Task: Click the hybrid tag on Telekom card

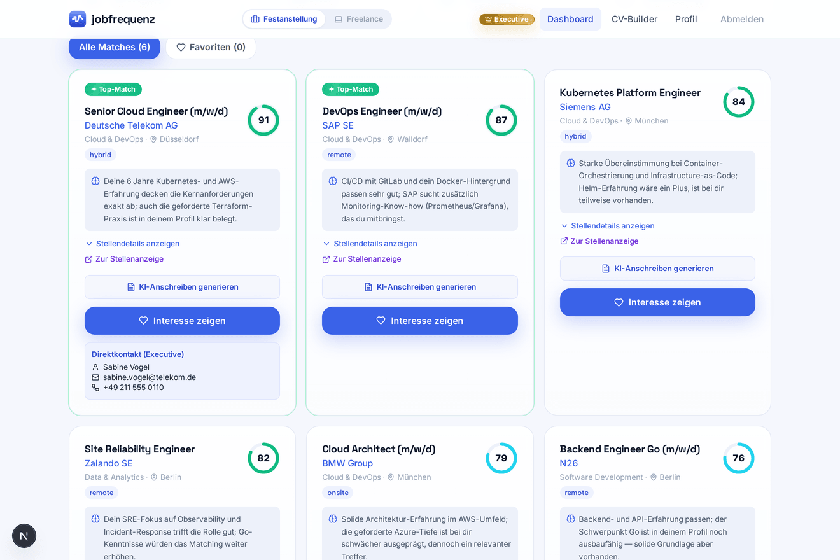Action: click(101, 155)
